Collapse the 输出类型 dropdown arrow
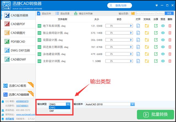Viewport: 176px width, 122px height. point(68,104)
